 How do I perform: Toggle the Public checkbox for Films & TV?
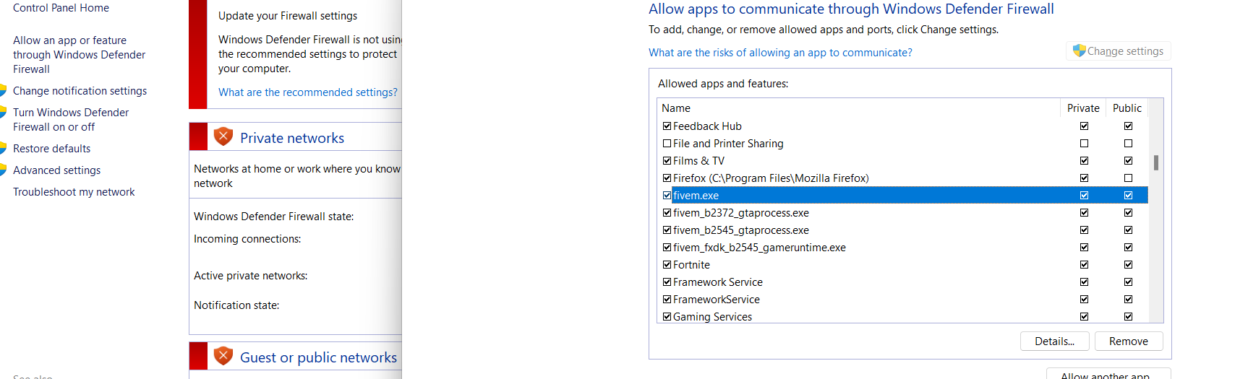click(1128, 161)
